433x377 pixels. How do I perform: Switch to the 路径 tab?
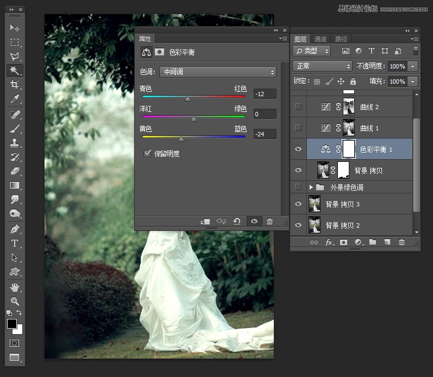[x=341, y=39]
